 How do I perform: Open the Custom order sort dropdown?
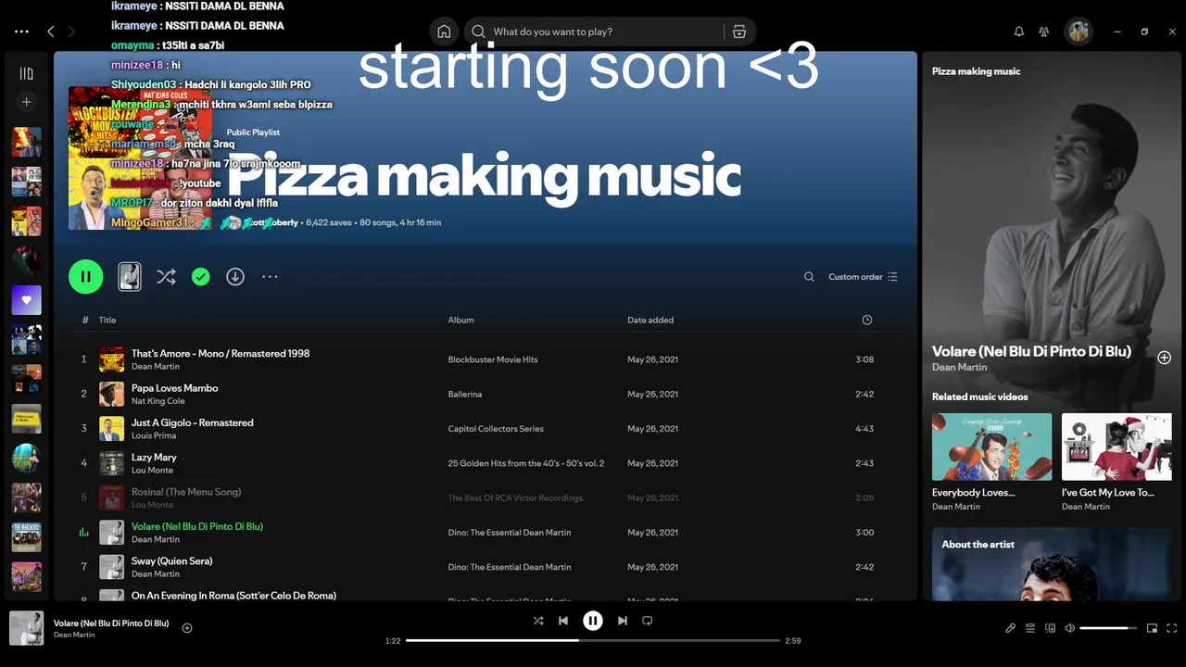click(863, 277)
